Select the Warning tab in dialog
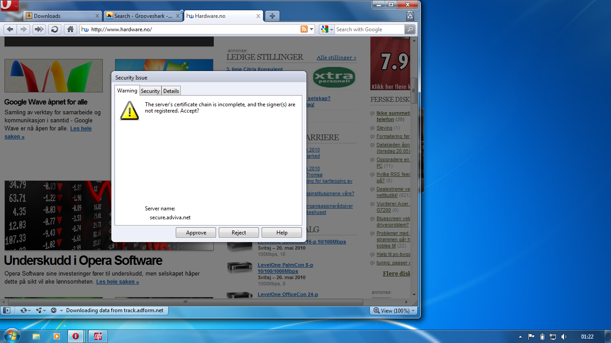 coord(127,90)
